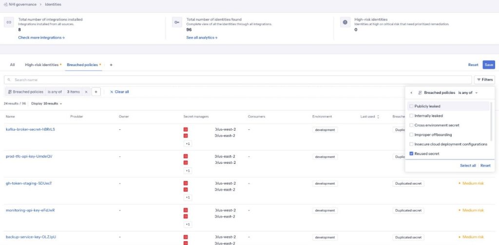
Task: Reset selections in filter panel
Action: [485, 166]
